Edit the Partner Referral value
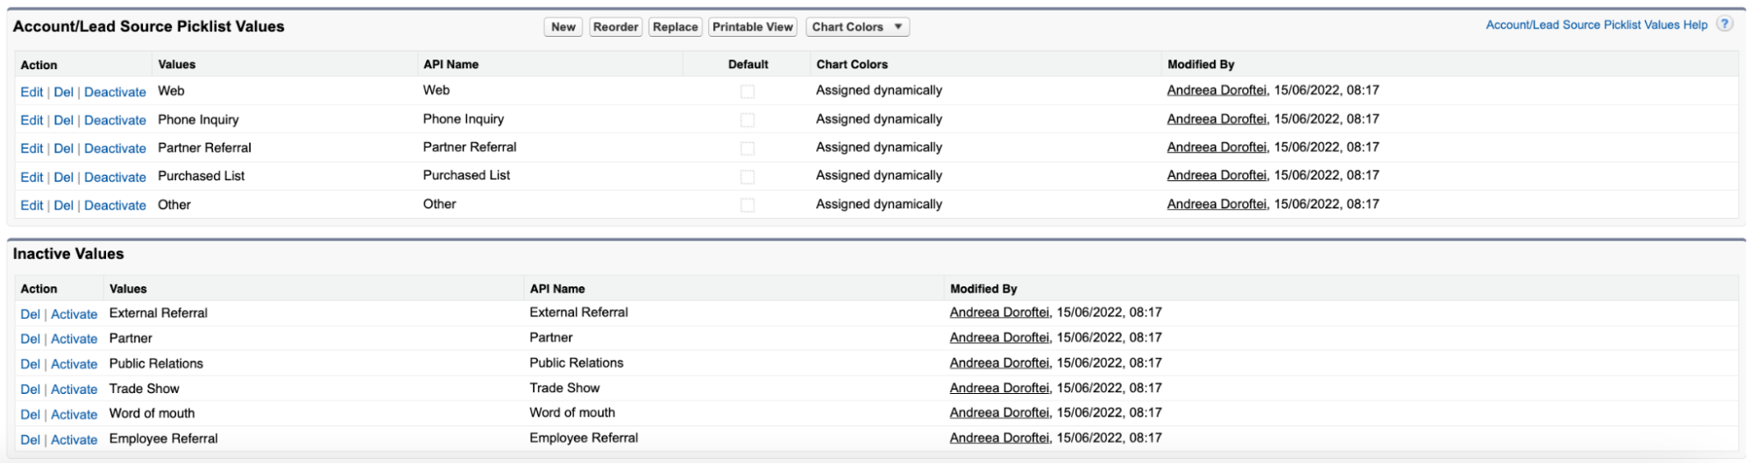Screen dimensions: 1752x464 pyautogui.click(x=32, y=149)
